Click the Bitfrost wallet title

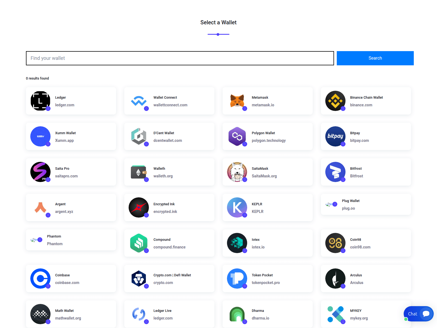point(356,169)
